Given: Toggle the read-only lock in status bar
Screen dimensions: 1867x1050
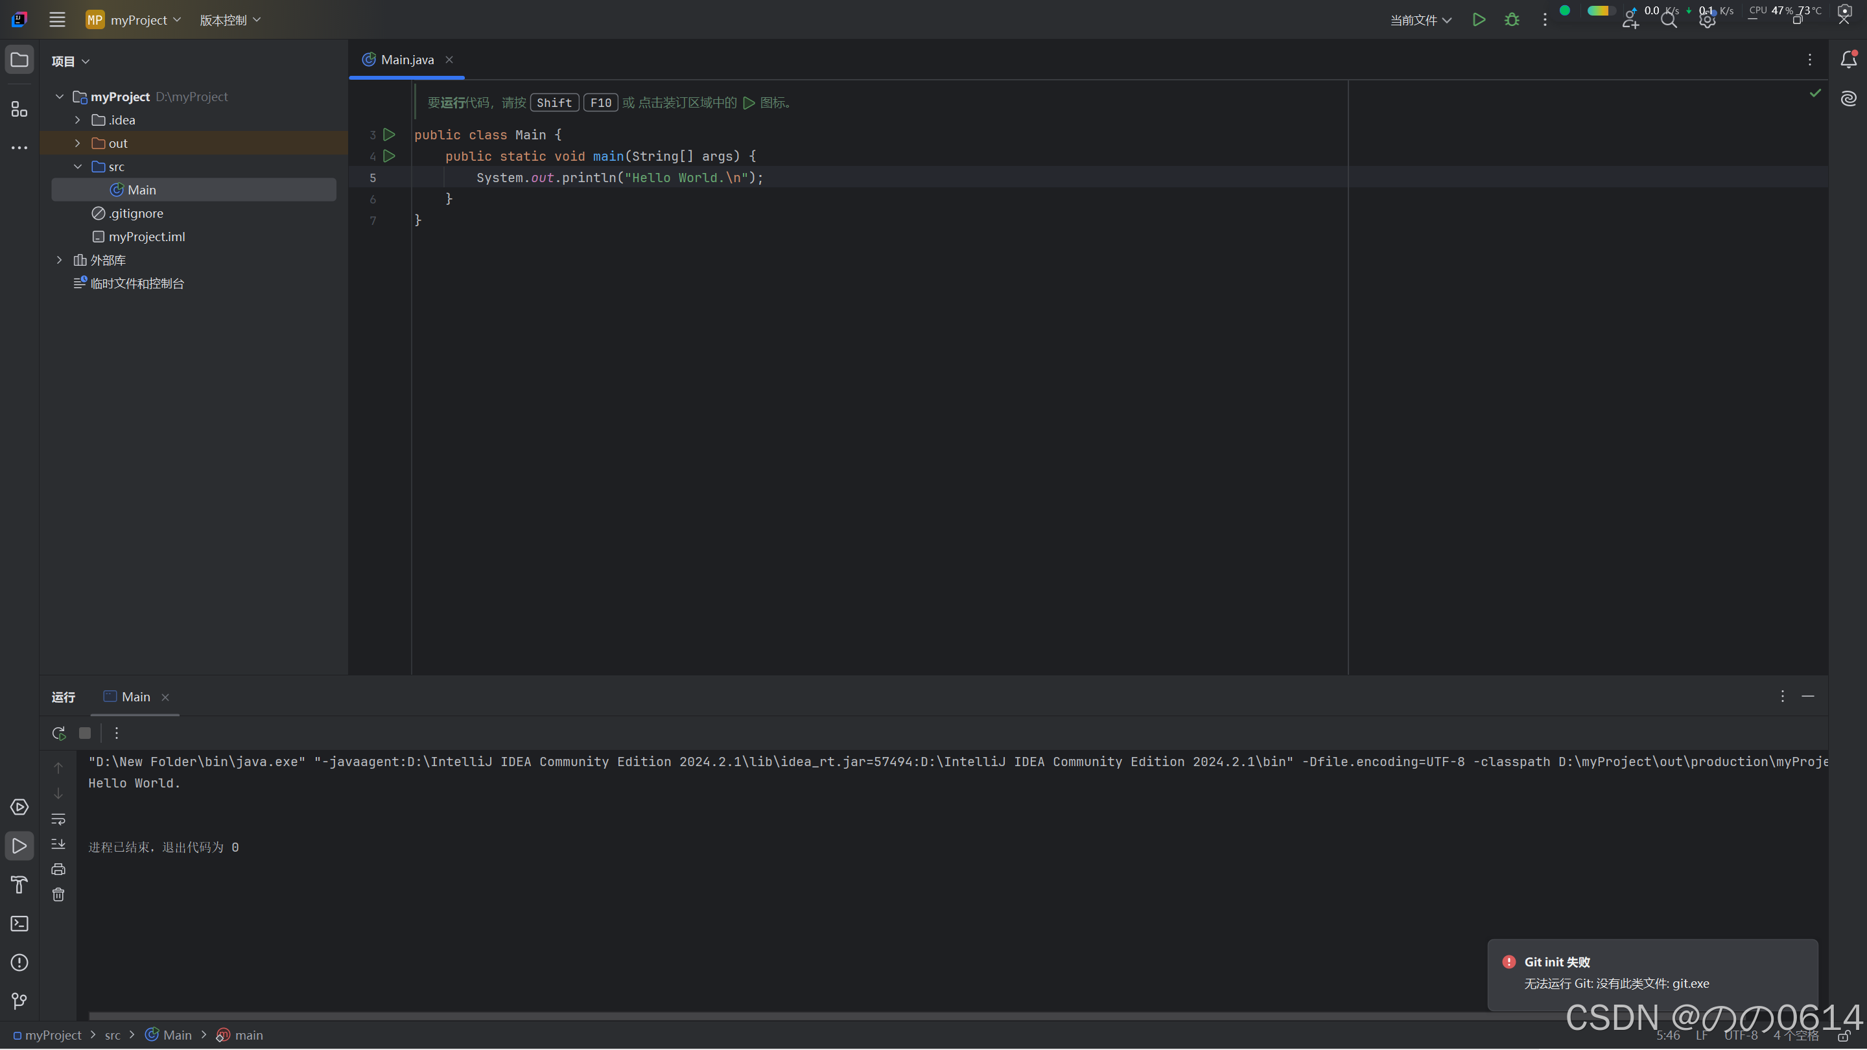Looking at the screenshot, I should [1843, 1037].
